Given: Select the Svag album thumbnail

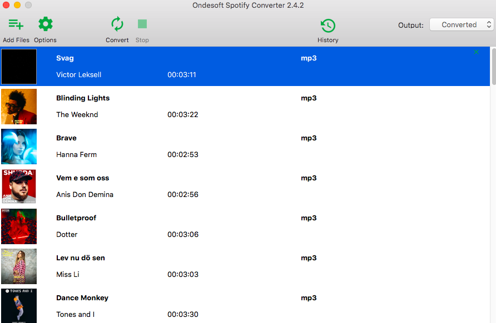Looking at the screenshot, I should click(19, 67).
